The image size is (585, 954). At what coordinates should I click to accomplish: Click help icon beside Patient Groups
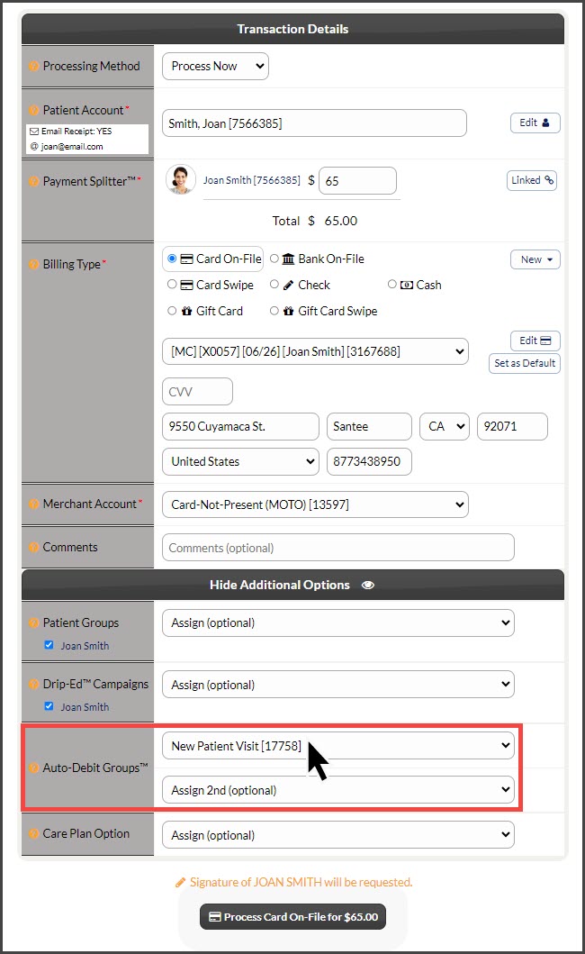point(34,623)
